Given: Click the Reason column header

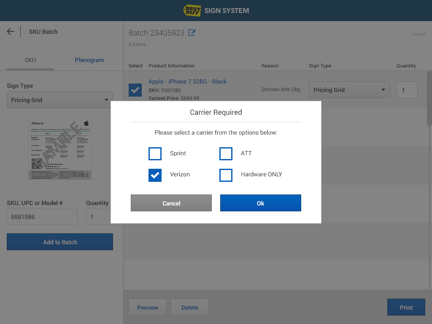Looking at the screenshot, I should point(270,66).
